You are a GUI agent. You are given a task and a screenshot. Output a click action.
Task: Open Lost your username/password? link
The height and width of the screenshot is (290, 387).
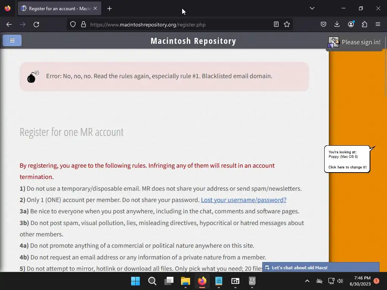pyautogui.click(x=244, y=200)
